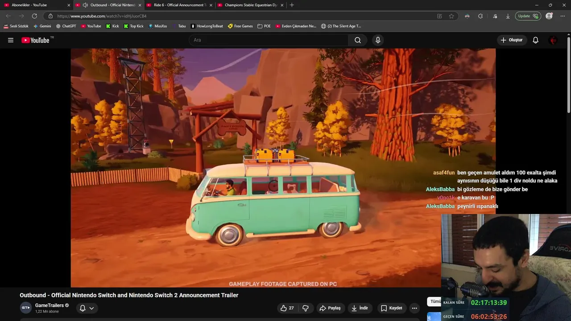Open Top Kick bookmark

click(133, 26)
